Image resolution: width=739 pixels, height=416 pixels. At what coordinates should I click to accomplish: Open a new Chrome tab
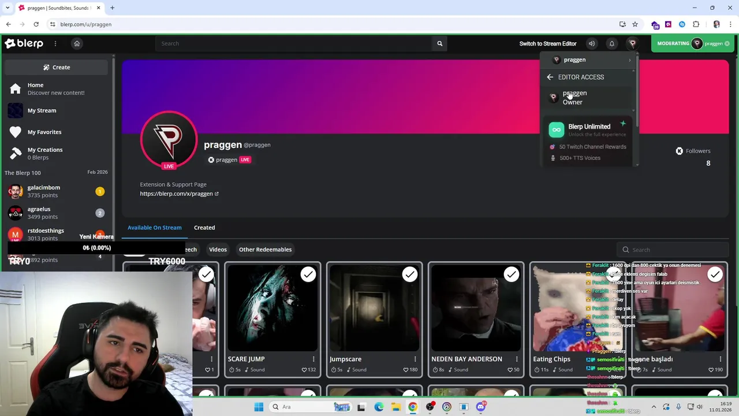click(112, 8)
